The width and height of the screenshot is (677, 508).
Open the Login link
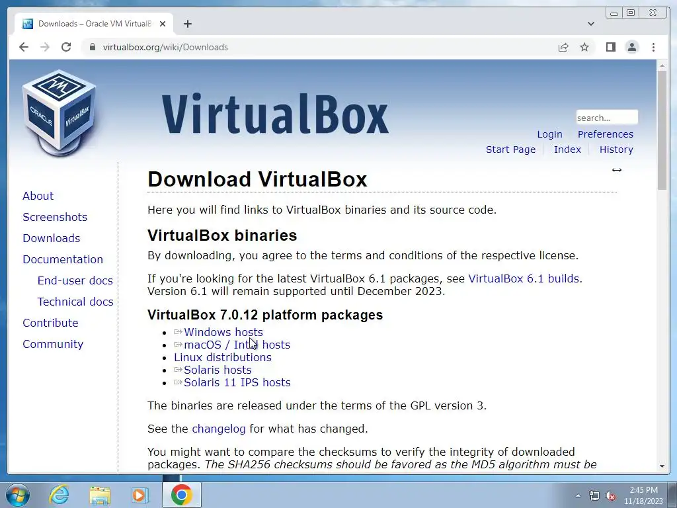point(549,134)
